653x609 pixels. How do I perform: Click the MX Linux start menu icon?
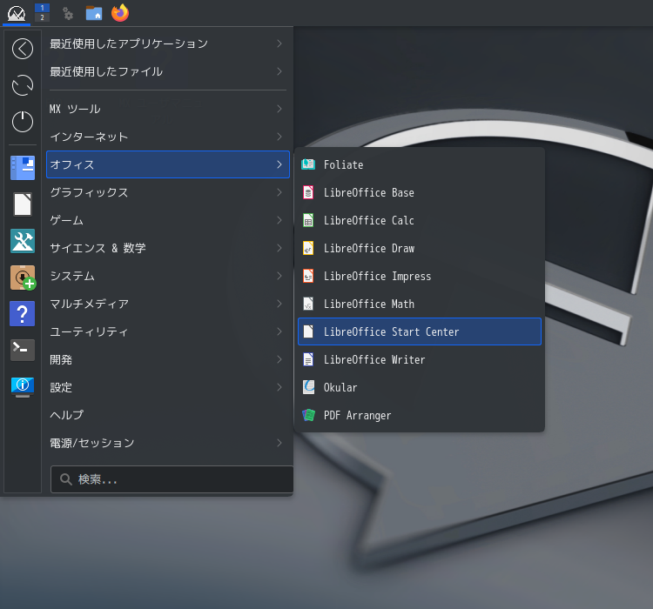click(17, 13)
